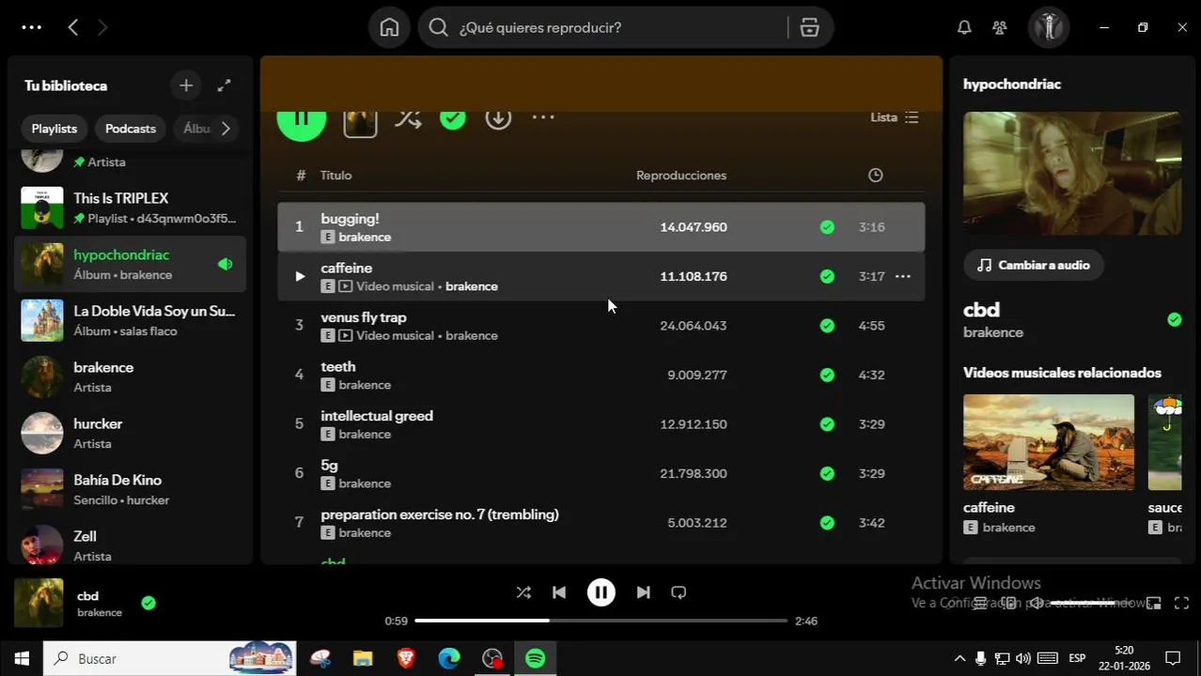Go back with the left arrow
Image resolution: width=1201 pixels, height=676 pixels.
tap(72, 27)
